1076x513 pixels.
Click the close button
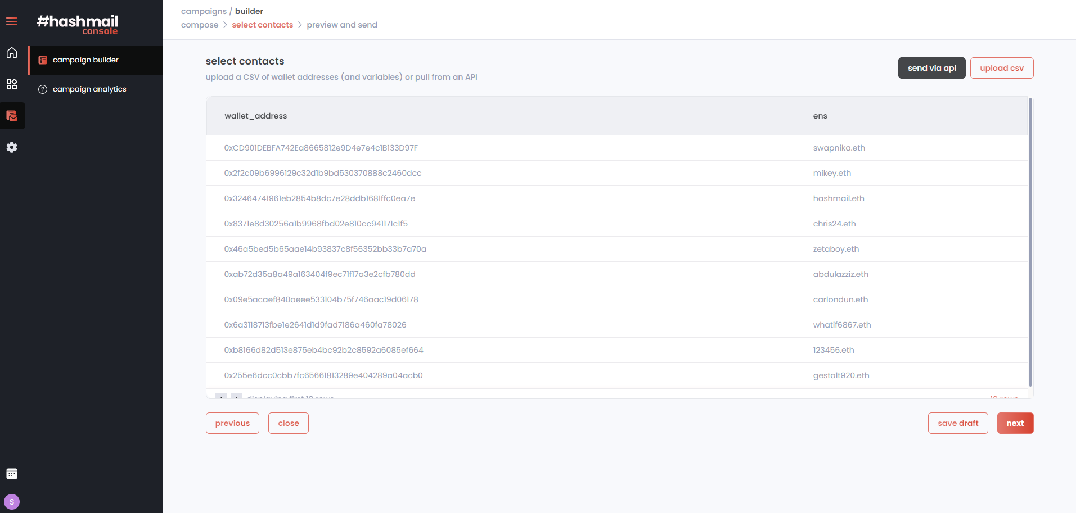pos(289,423)
